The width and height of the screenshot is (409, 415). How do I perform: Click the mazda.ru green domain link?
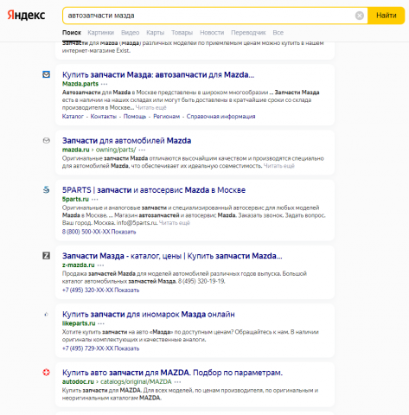[76, 150]
